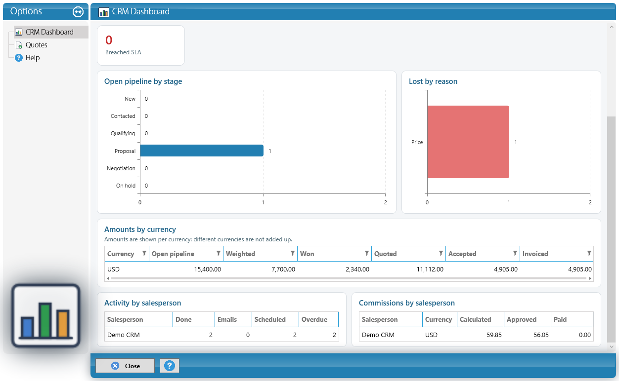Click the Amounts table left scroll arrow
Viewport: 619px width, 381px height.
coord(108,279)
